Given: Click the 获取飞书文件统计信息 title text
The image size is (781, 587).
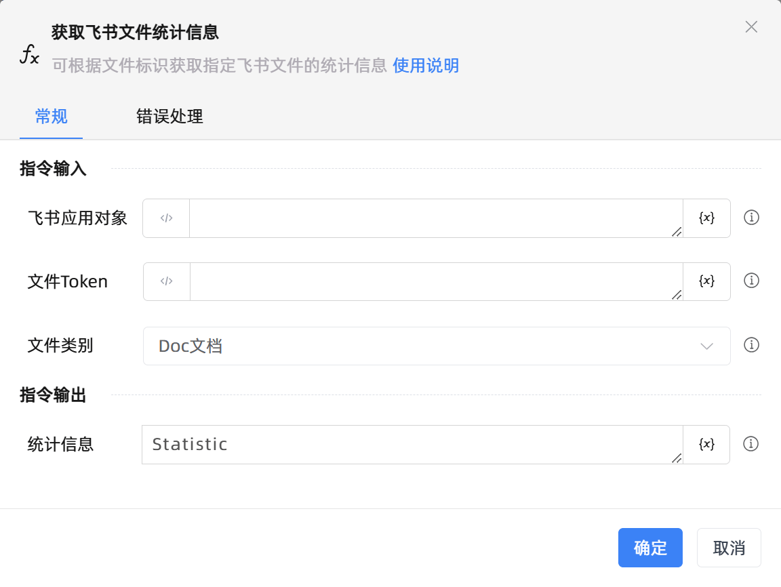Looking at the screenshot, I should pos(135,33).
